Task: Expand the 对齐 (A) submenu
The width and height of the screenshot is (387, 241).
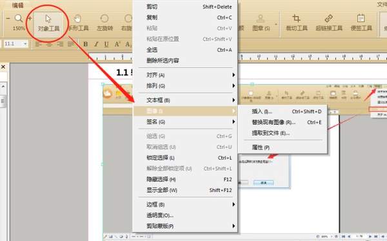Action: (185, 75)
